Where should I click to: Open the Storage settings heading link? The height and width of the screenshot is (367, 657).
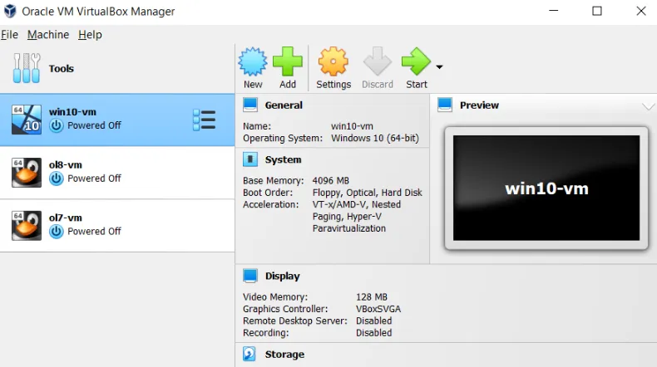tap(284, 354)
